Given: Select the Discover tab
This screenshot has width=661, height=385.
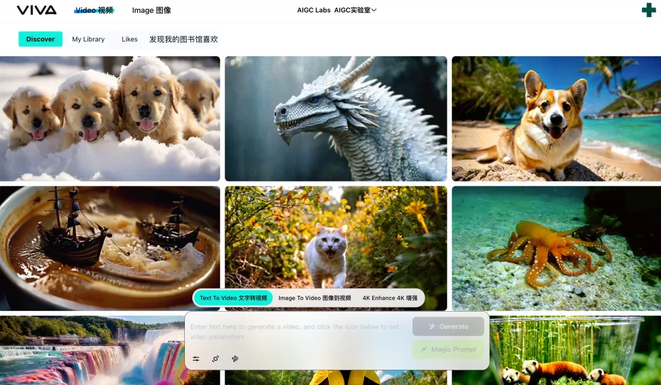Looking at the screenshot, I should pos(40,39).
